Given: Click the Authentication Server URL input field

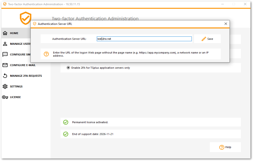Looking at the screenshot, I should point(144,39).
